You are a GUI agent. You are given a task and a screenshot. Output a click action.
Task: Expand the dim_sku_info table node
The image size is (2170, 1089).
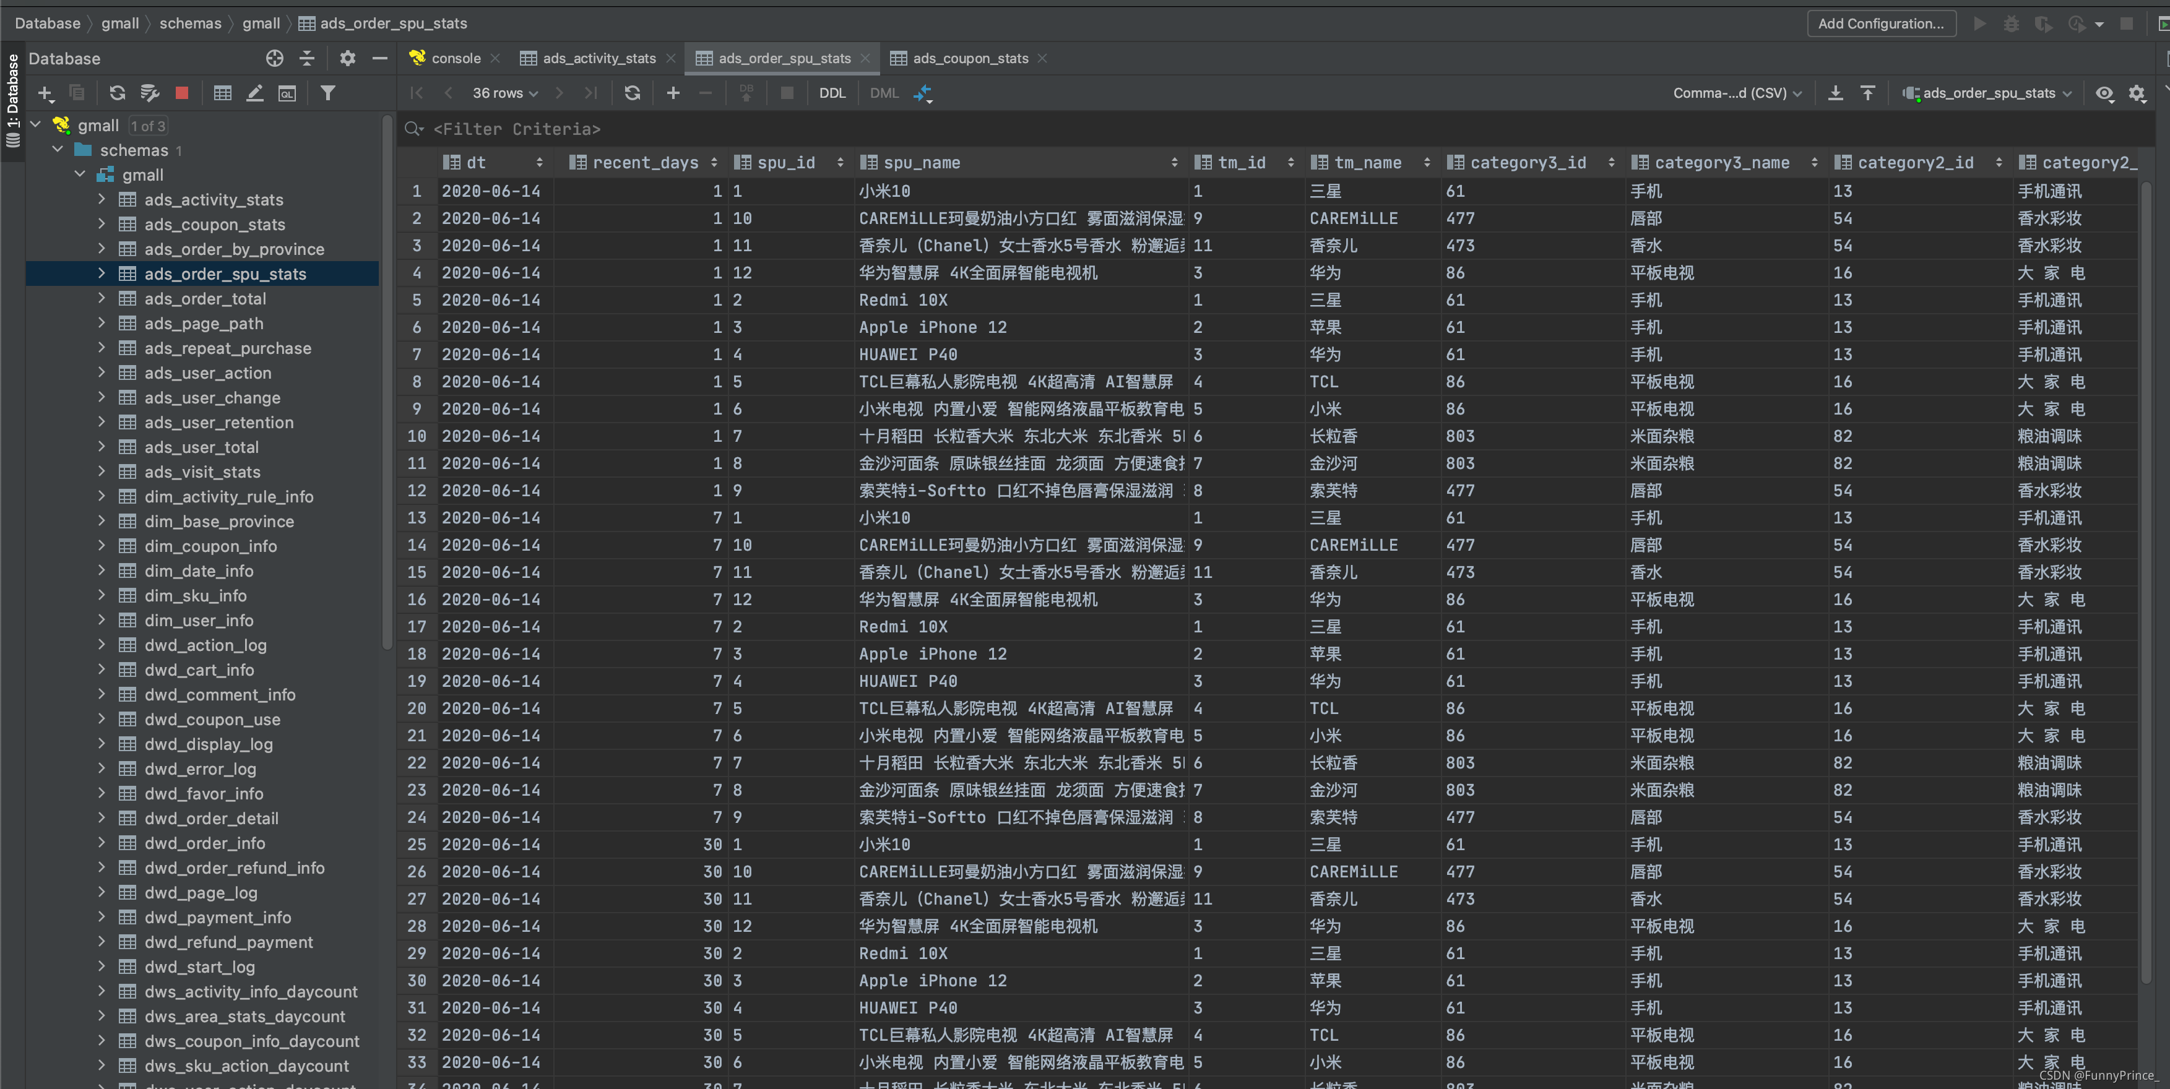tap(102, 595)
